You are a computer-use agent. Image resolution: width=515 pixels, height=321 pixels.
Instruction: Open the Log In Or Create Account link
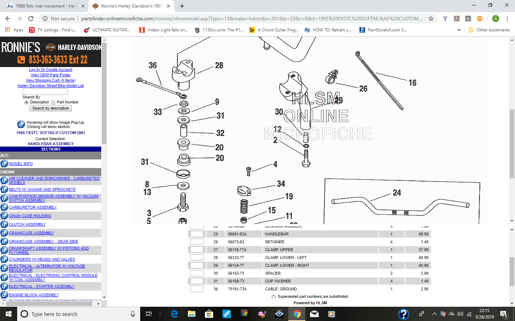50,70
